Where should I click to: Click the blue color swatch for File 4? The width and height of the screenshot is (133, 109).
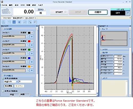tap(29, 58)
